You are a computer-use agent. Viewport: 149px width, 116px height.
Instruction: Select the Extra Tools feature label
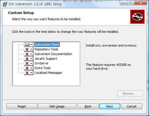pos(42,68)
